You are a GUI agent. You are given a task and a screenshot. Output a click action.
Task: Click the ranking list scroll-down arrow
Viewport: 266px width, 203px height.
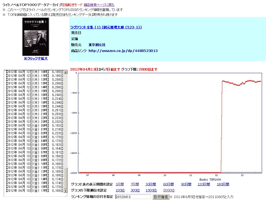(65, 191)
